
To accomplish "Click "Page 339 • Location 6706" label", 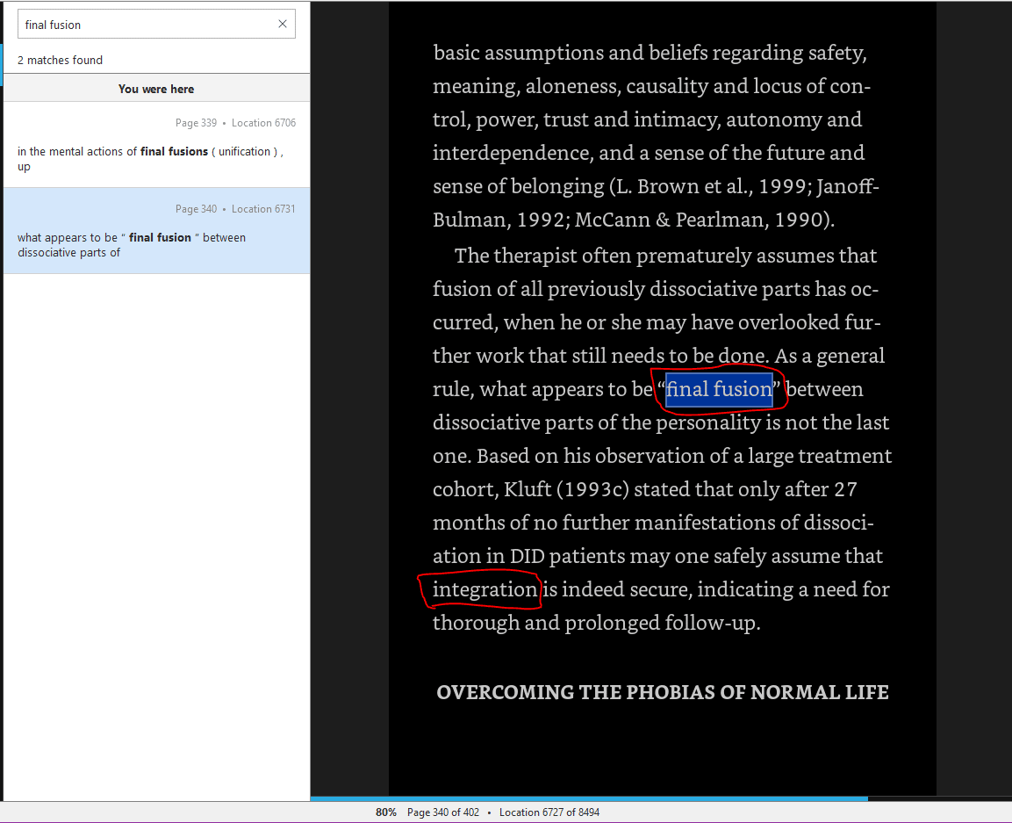I will tap(235, 123).
